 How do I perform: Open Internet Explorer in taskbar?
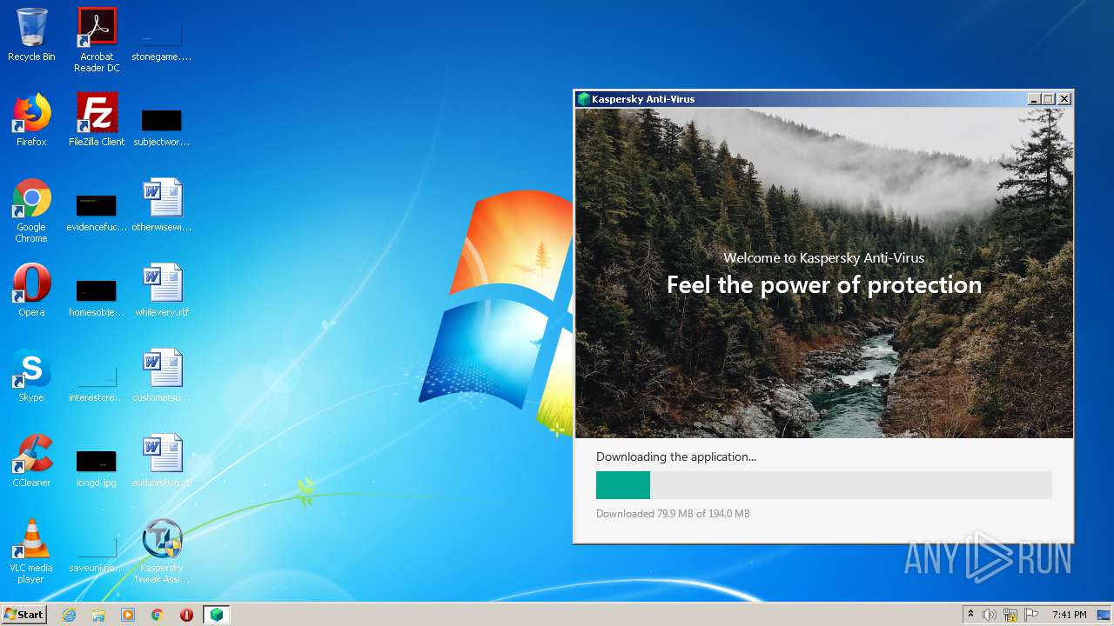click(x=69, y=615)
